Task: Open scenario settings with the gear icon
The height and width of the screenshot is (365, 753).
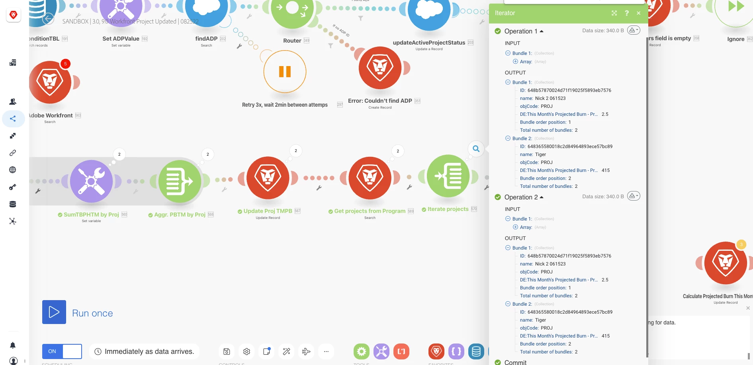Action: pyautogui.click(x=246, y=351)
